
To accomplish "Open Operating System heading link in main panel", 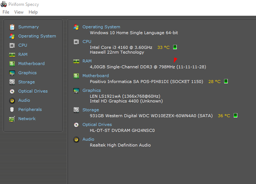I will 101,27.
